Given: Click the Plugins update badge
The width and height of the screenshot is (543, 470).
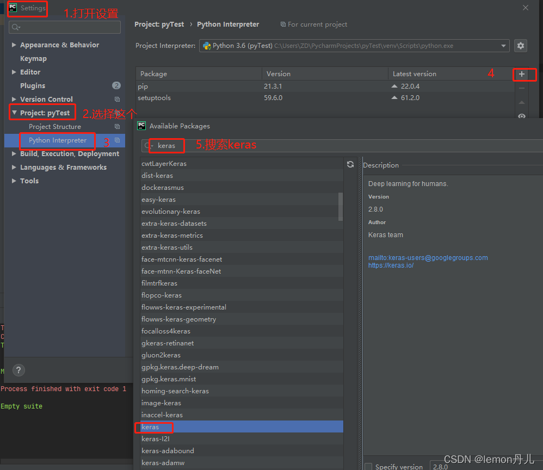Looking at the screenshot, I should coord(116,85).
